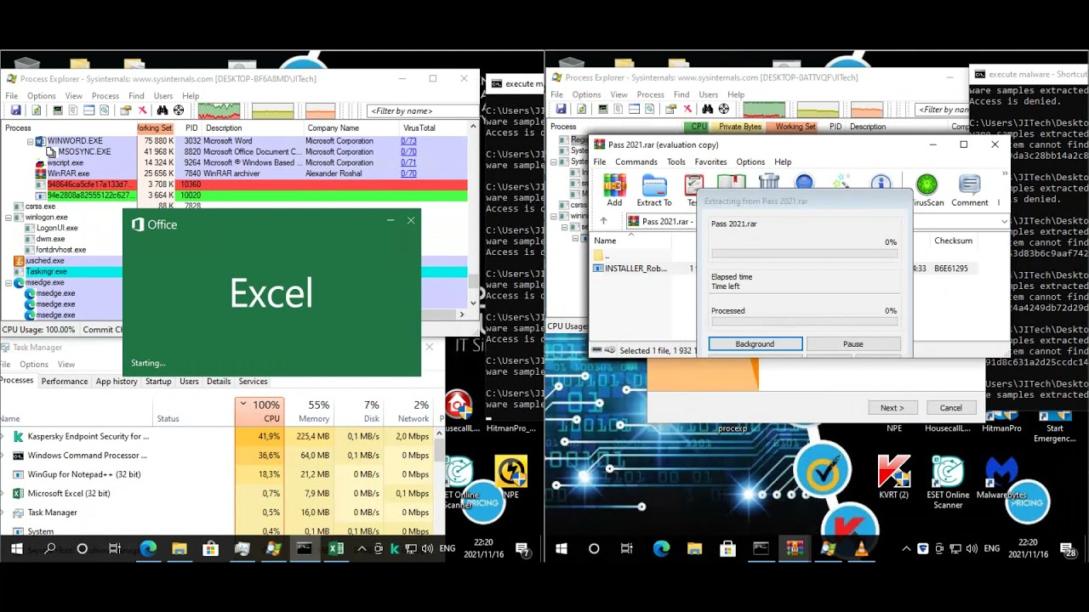Click WinRAR Add toolbar icon
Image resolution: width=1089 pixels, height=612 pixels.
click(614, 190)
